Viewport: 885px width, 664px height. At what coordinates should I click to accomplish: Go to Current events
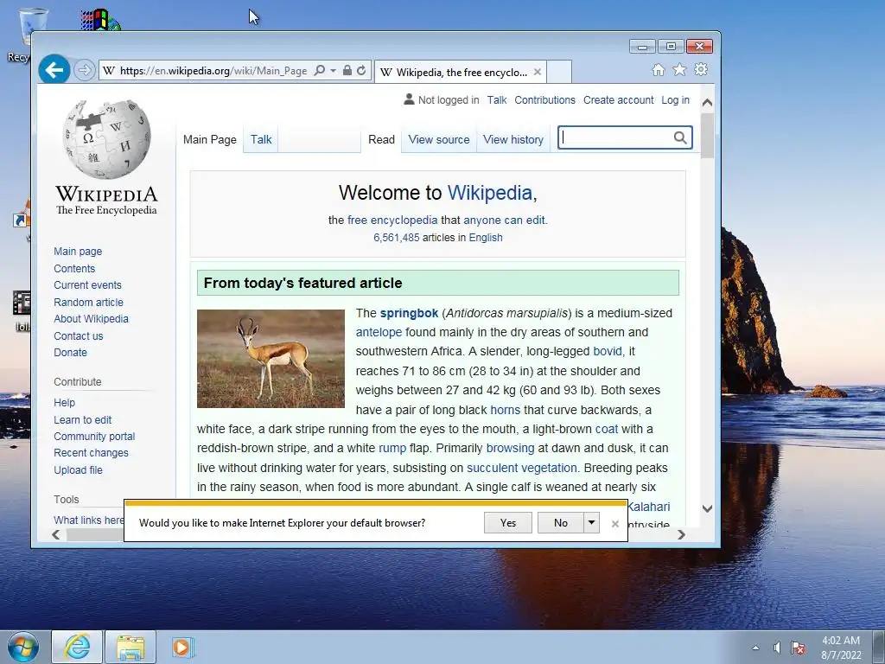coord(87,285)
